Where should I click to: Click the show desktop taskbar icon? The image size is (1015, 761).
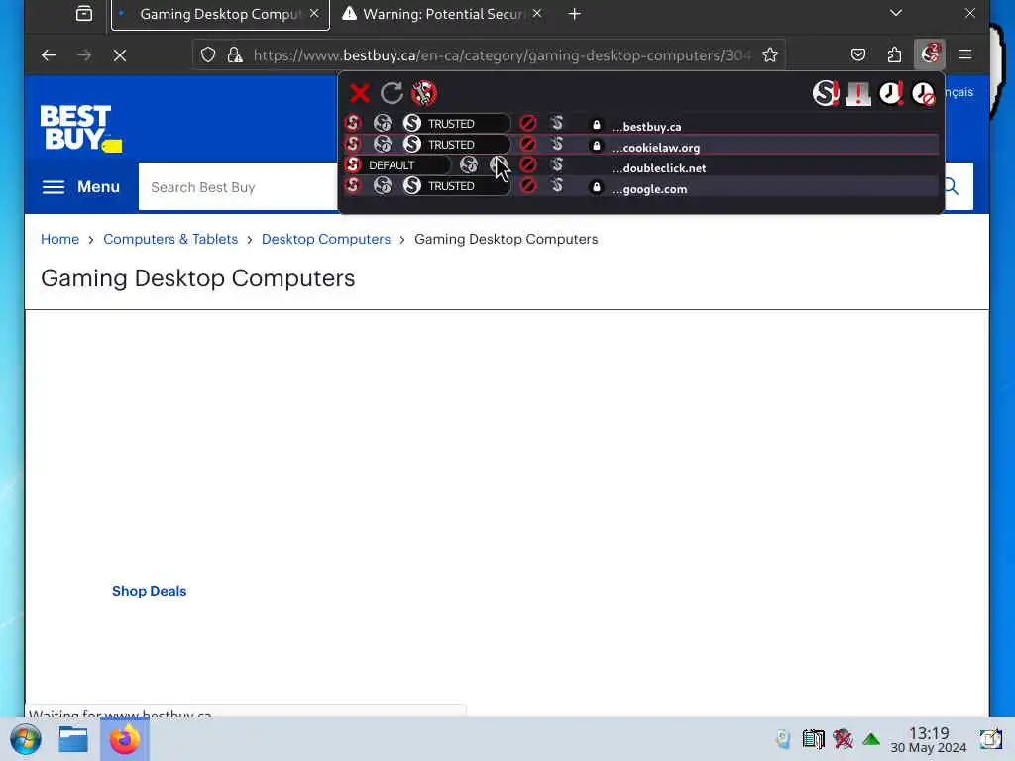(x=990, y=739)
